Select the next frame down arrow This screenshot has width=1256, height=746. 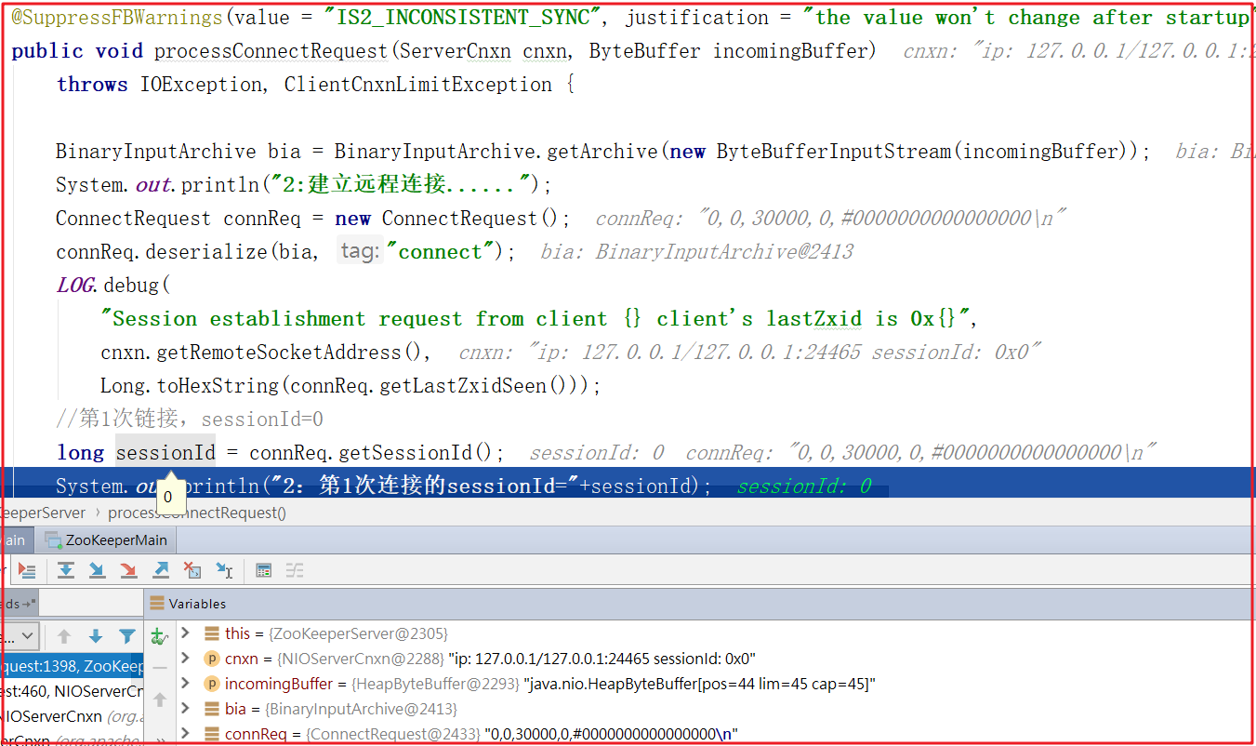point(96,636)
